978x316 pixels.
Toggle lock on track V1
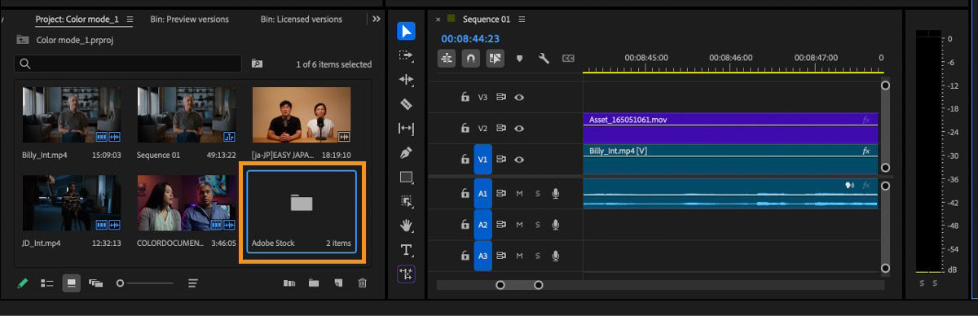pyautogui.click(x=465, y=160)
